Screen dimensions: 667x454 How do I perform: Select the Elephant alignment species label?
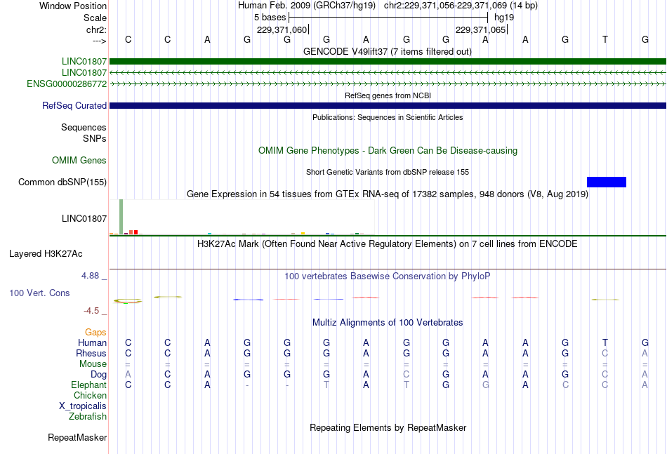point(89,385)
